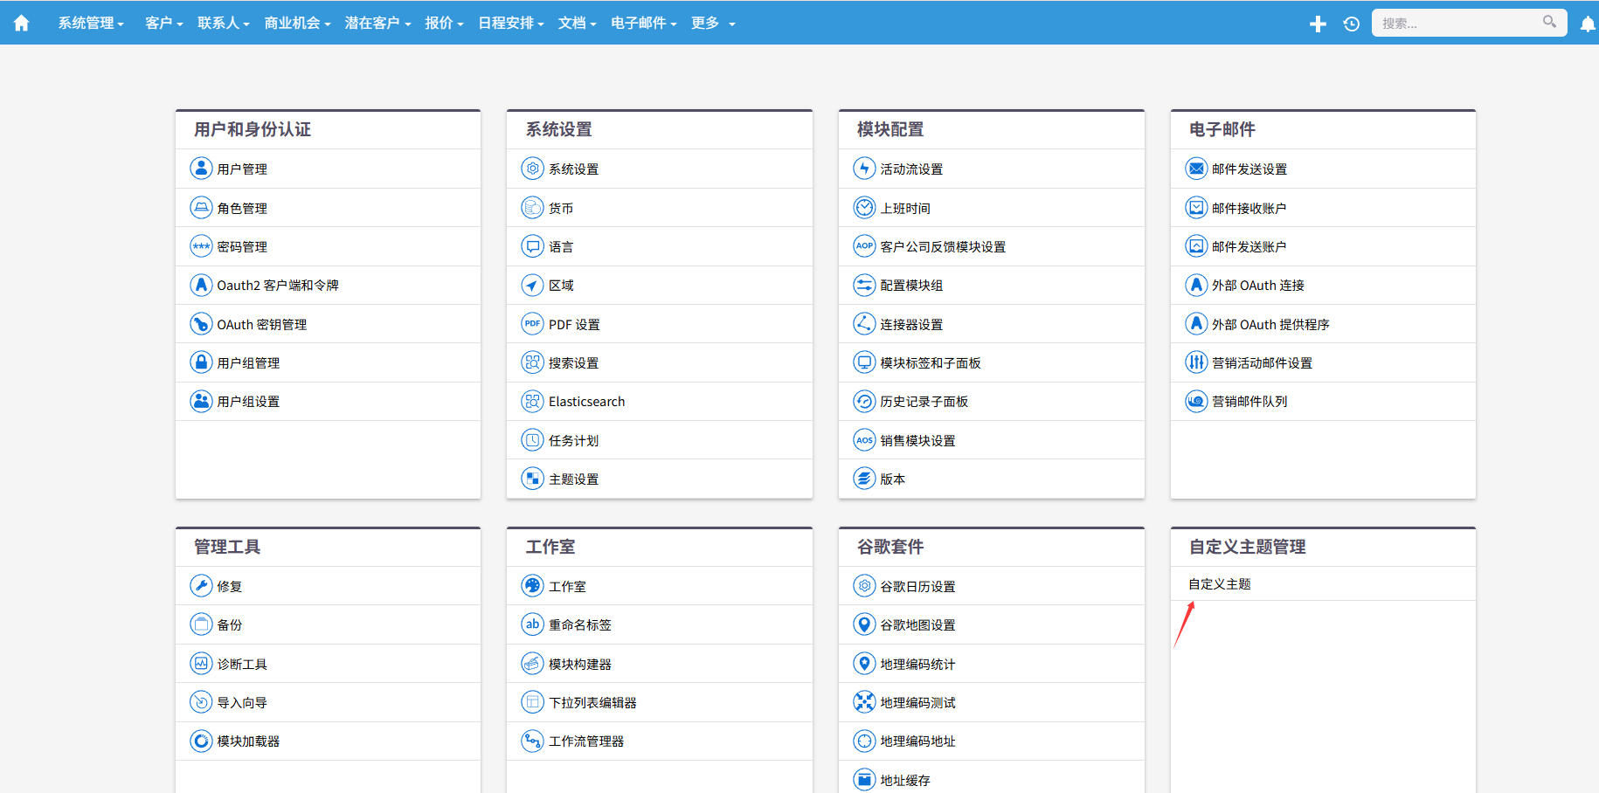The height and width of the screenshot is (793, 1599).
Task: Expand the 系统管理 dropdown menu
Action: 91,23
